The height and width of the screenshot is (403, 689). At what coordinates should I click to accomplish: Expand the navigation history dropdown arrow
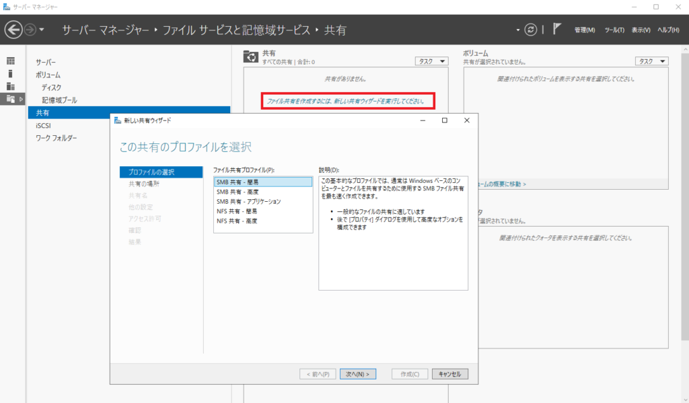[x=42, y=30]
